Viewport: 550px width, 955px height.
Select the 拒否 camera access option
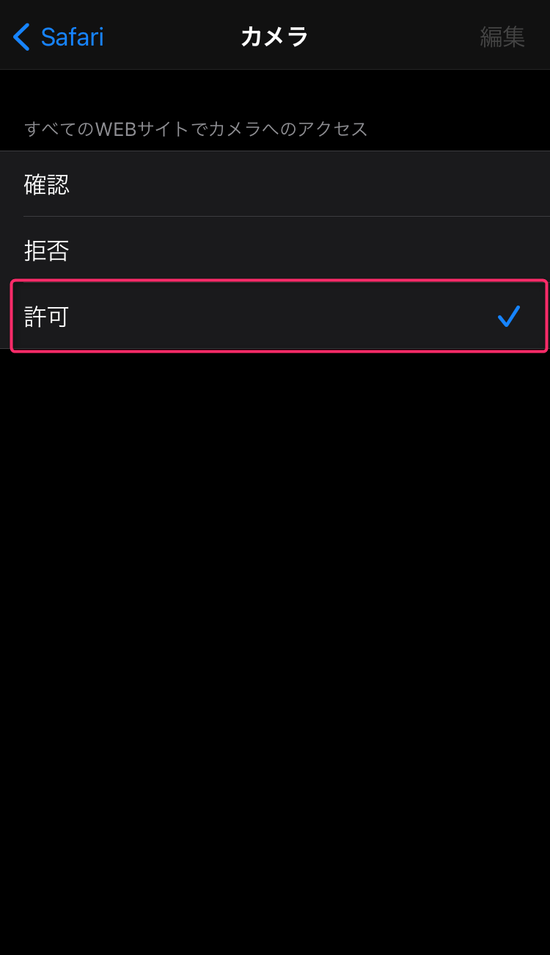tap(275, 250)
